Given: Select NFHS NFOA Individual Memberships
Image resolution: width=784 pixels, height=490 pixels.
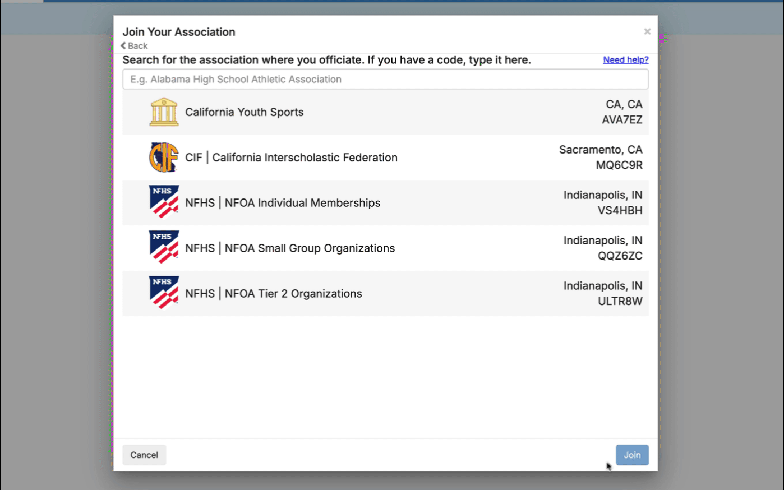Looking at the screenshot, I should pos(283,203).
